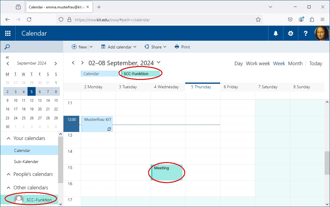
Task: Toggle the Sub-Kalender calendar visibility
Action: click(x=26, y=162)
